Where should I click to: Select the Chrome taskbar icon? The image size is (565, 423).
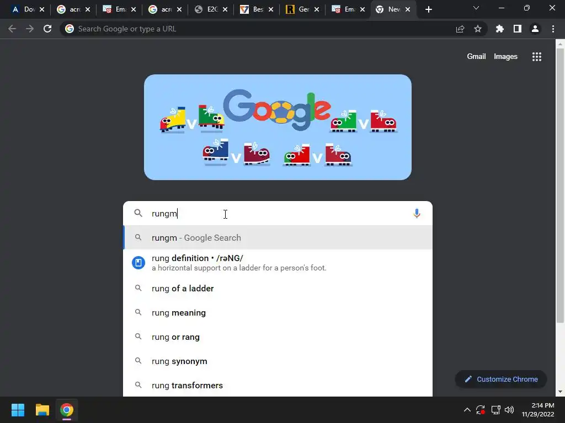tap(67, 410)
